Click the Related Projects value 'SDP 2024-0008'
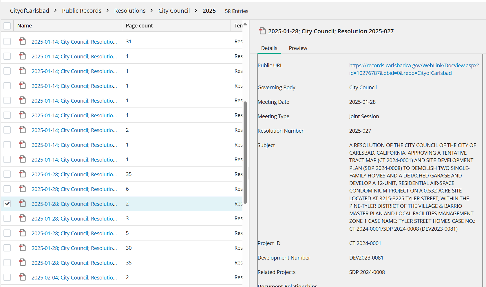The image size is (486, 287). [367, 272]
